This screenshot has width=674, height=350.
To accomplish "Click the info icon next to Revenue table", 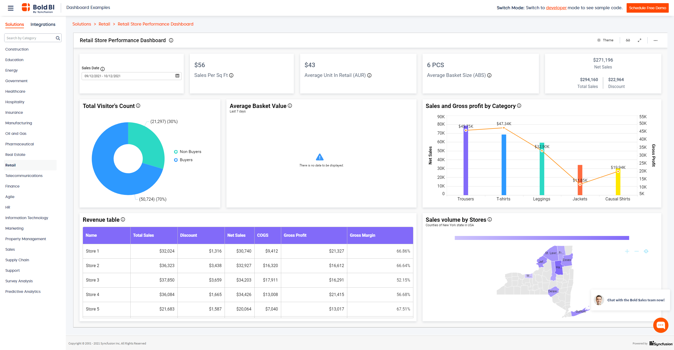I will tap(123, 219).
